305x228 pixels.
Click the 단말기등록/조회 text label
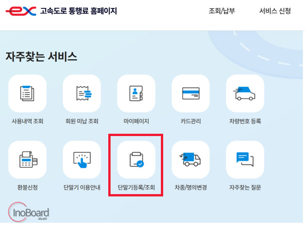[136, 187]
